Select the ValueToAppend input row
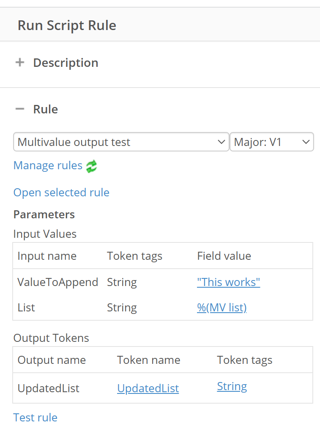The image size is (320, 429). 163,282
